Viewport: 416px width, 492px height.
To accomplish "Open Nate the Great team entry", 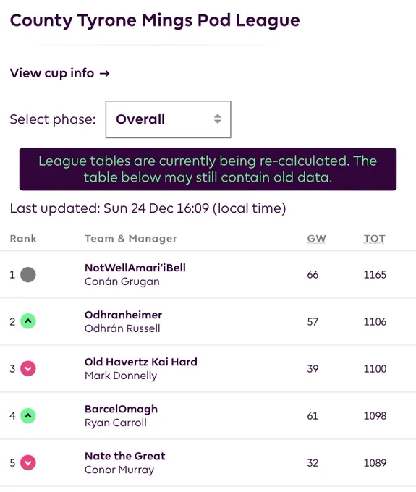I will coord(125,456).
